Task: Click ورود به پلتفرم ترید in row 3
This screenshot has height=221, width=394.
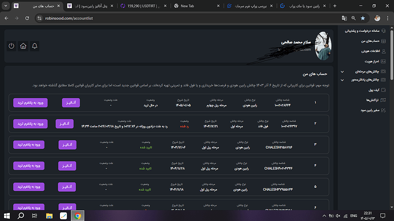Action: tap(29, 145)
